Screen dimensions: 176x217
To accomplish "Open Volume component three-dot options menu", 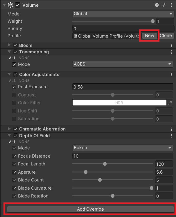I will pos(171,5).
